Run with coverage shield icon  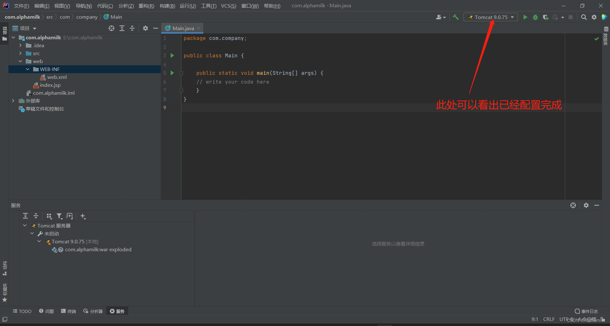546,17
